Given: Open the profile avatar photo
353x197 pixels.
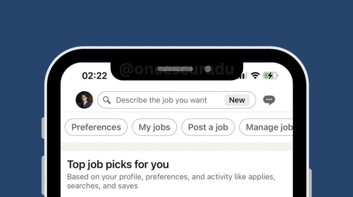Looking at the screenshot, I should (x=84, y=100).
